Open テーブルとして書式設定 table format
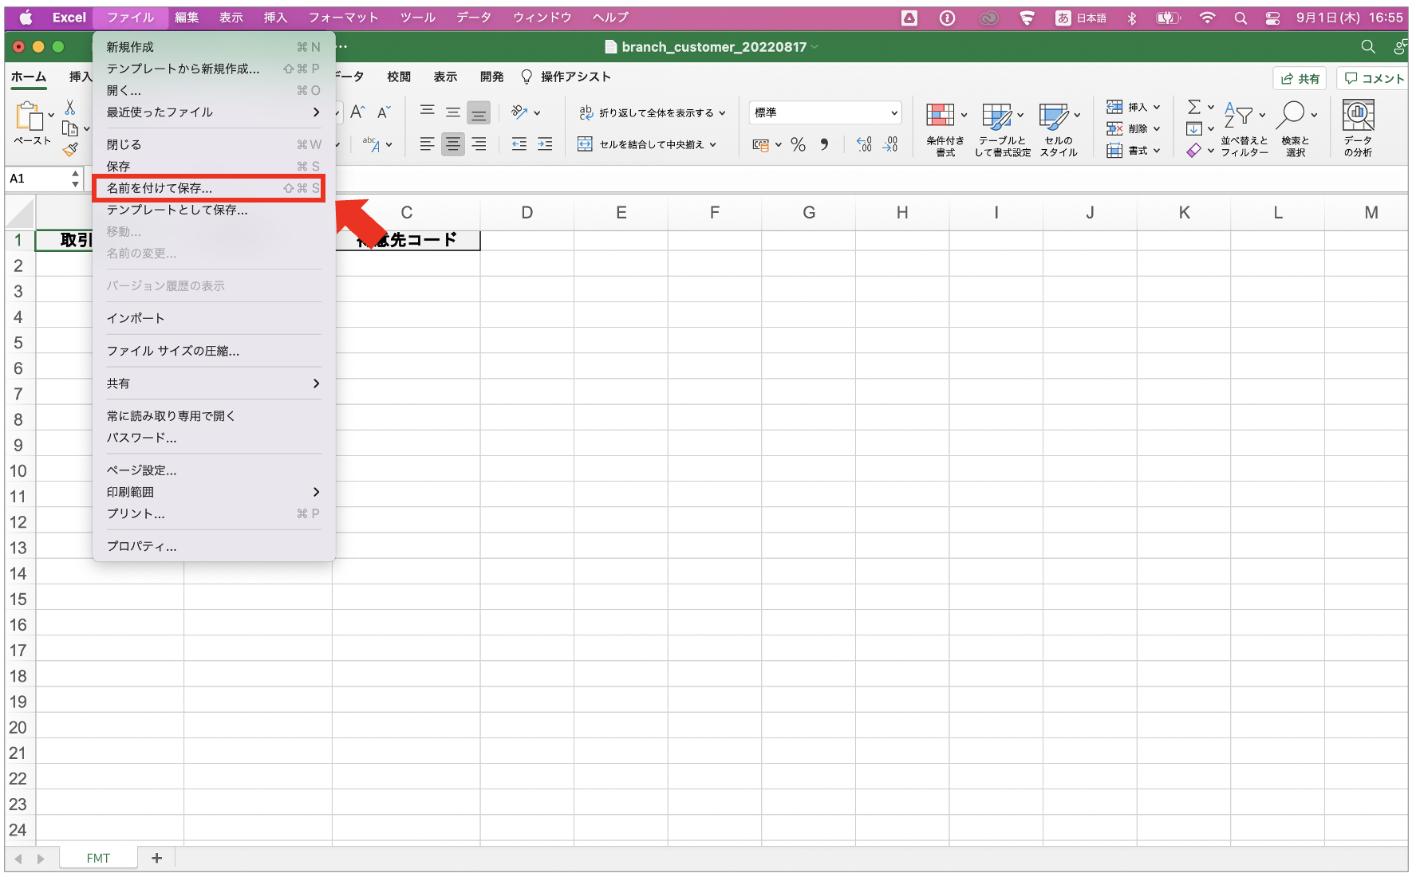Screen dimensions: 1412x877 (1002, 129)
